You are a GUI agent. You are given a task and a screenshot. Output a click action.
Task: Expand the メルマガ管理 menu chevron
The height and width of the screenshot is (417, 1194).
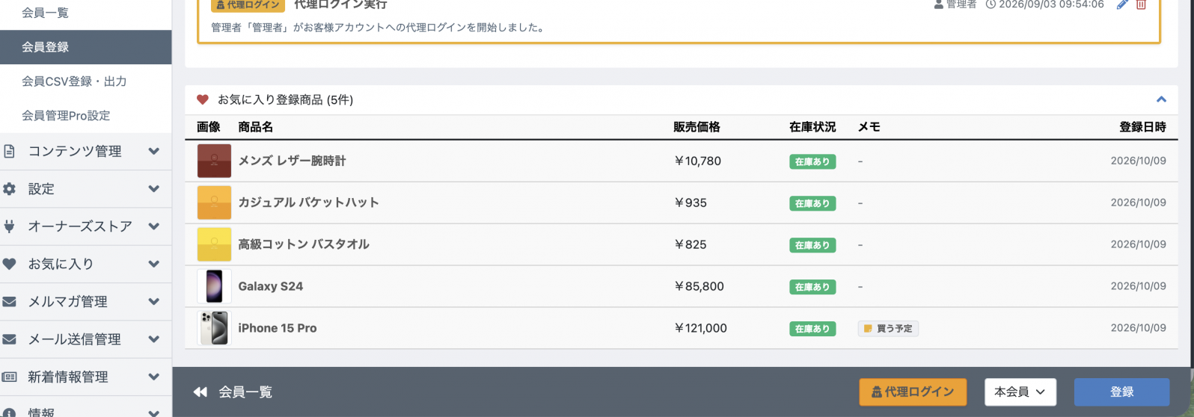tap(154, 302)
